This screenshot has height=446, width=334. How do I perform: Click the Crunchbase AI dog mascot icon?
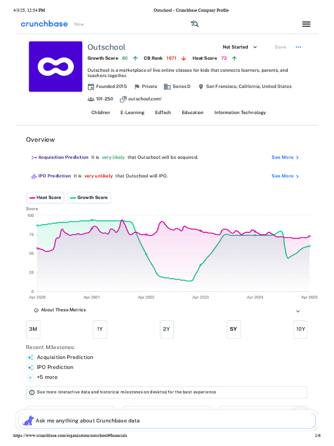[x=28, y=421]
